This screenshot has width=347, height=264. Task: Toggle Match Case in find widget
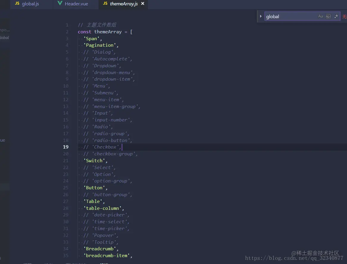(321, 16)
